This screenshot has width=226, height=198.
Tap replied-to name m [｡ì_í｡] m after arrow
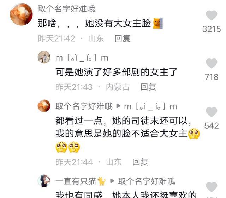pyautogui.click(x=151, y=107)
